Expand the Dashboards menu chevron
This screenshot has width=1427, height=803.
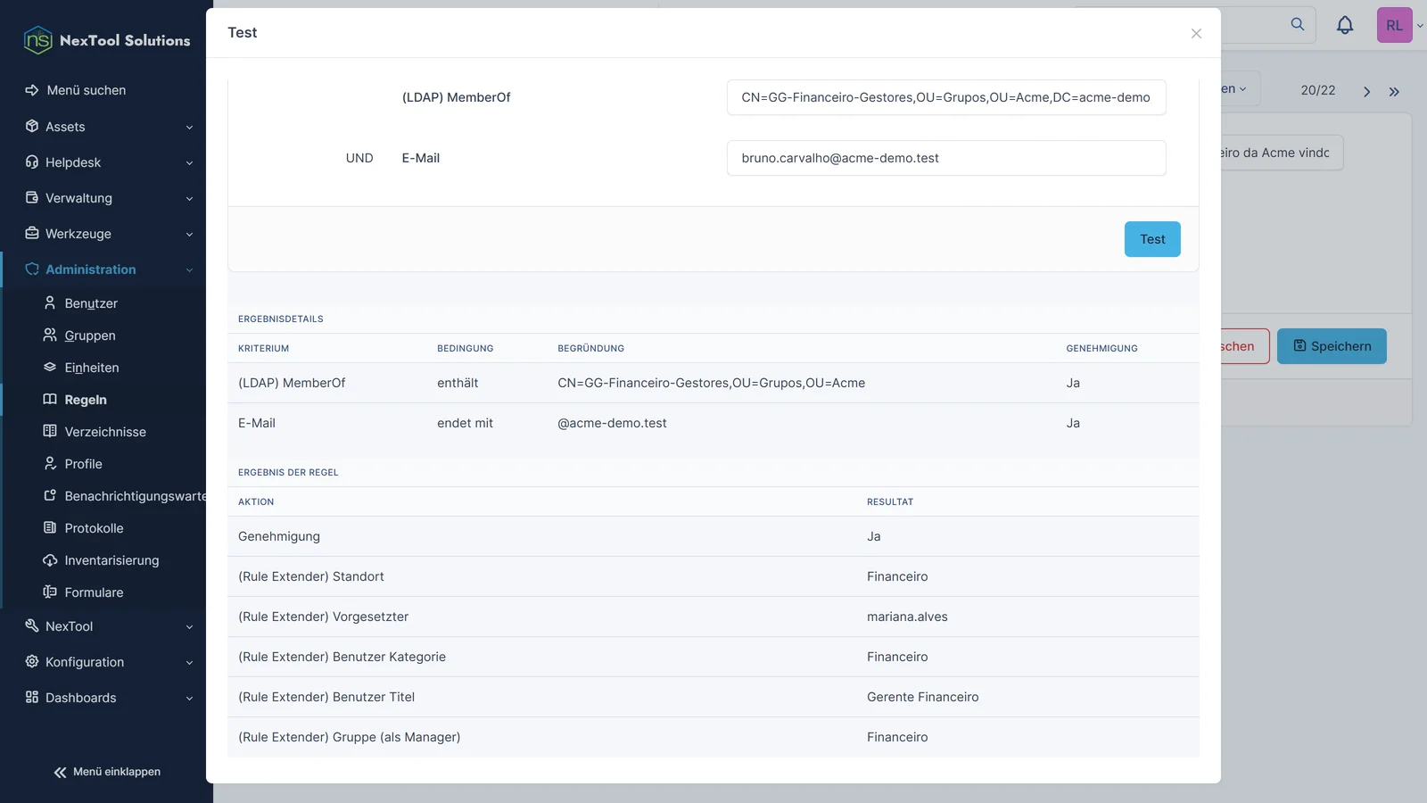[189, 699]
